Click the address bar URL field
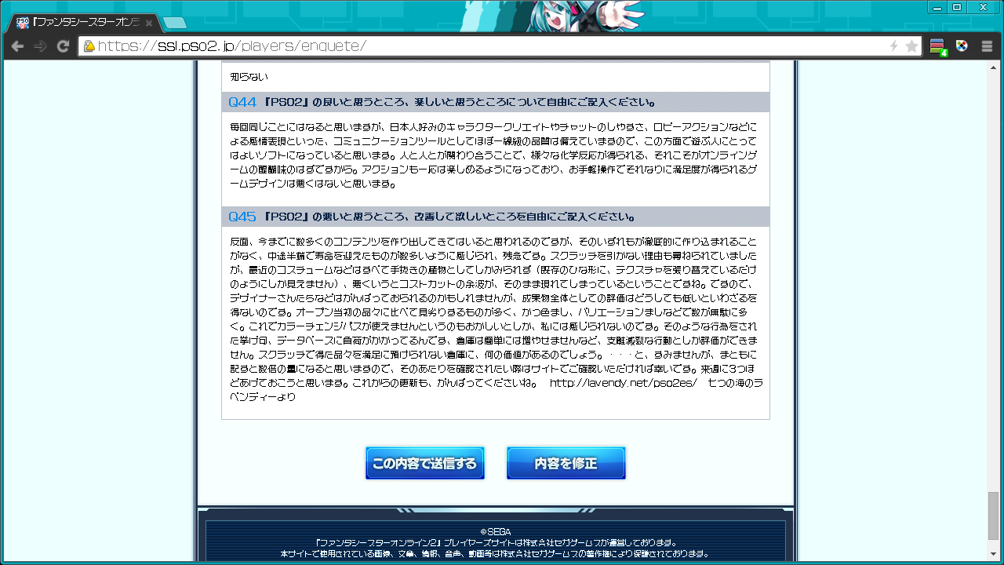The image size is (1004, 565). coord(500,46)
